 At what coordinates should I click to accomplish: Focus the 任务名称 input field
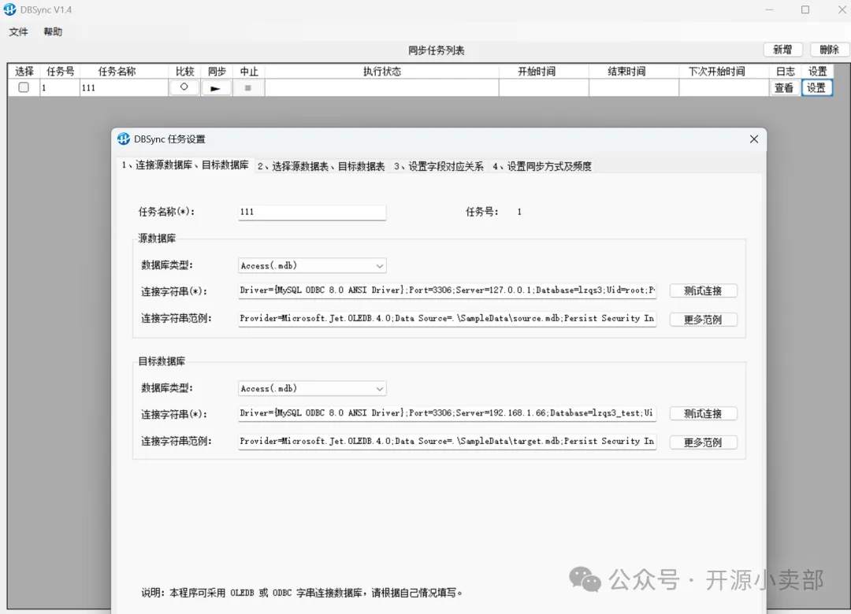(x=312, y=212)
